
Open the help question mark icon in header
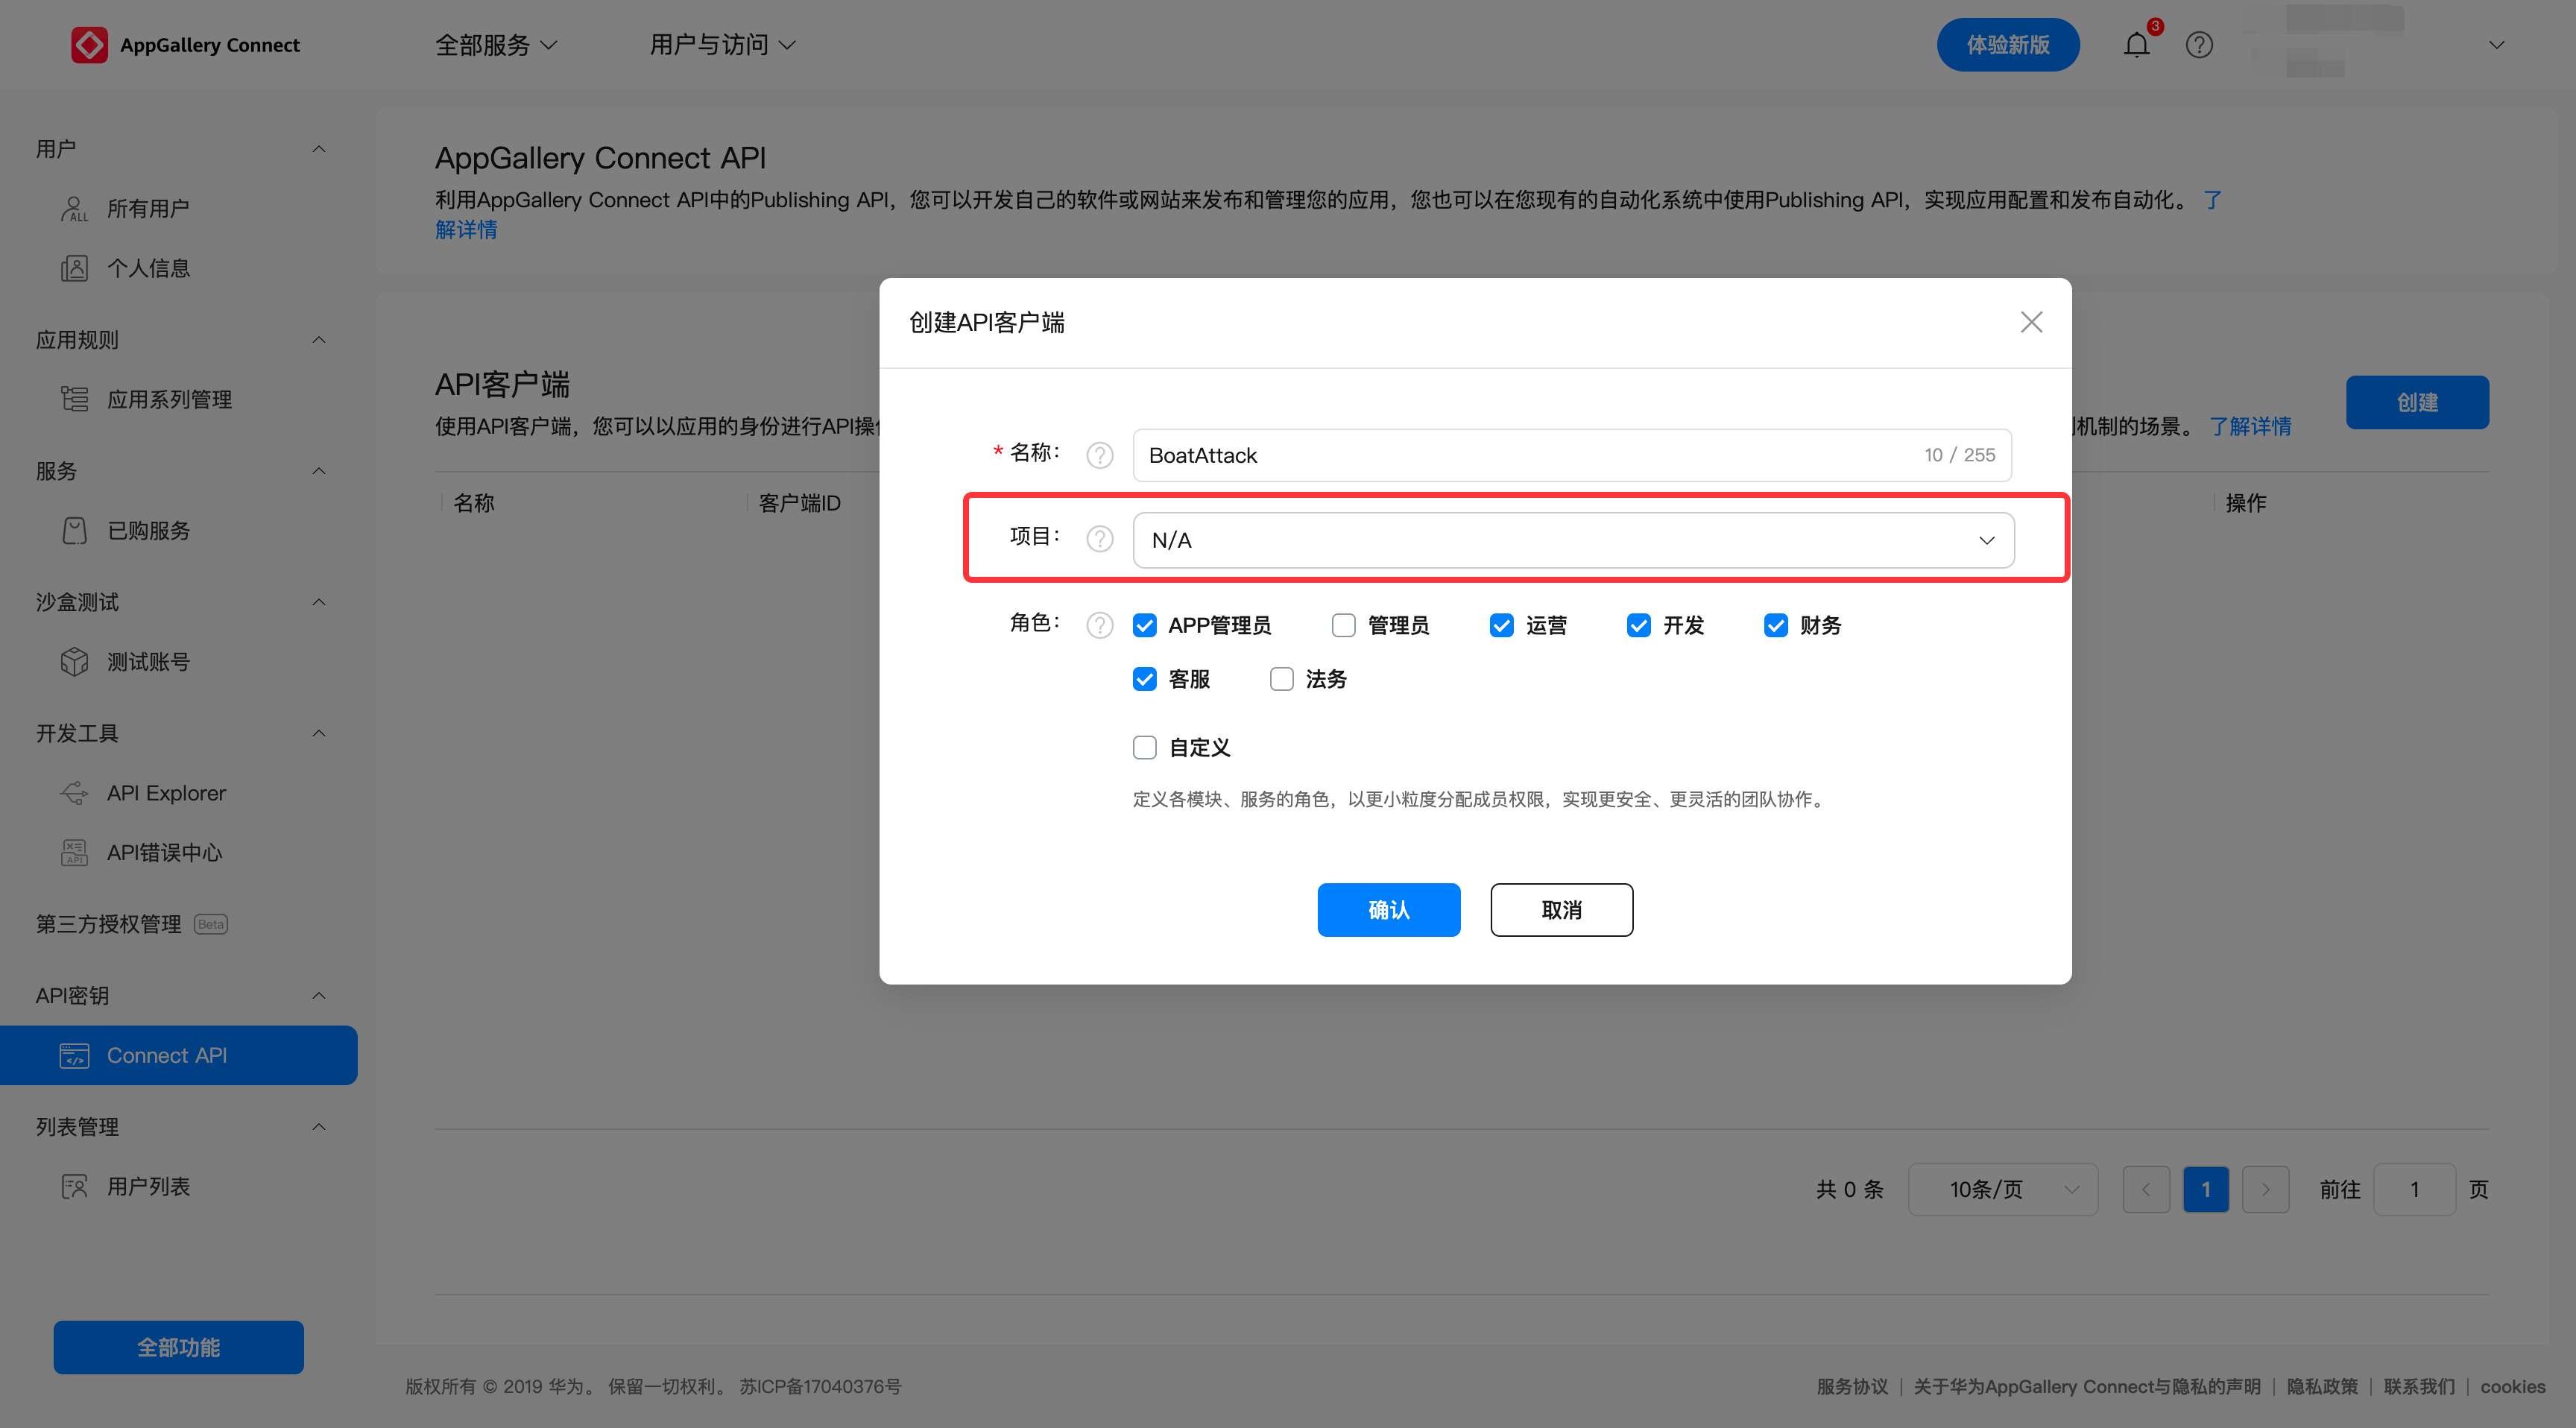(x=2199, y=45)
